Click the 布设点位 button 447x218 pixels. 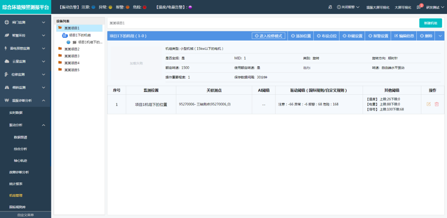tap(326, 36)
